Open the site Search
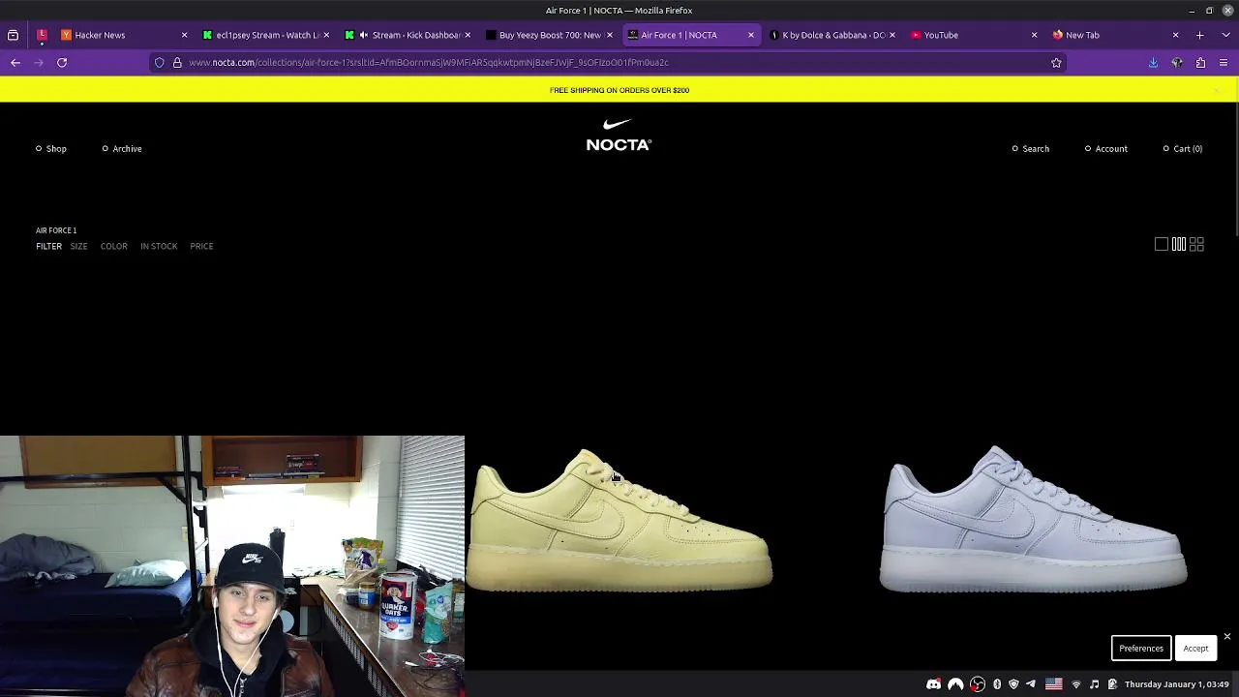Viewport: 1239px width, 697px height. 1031,148
